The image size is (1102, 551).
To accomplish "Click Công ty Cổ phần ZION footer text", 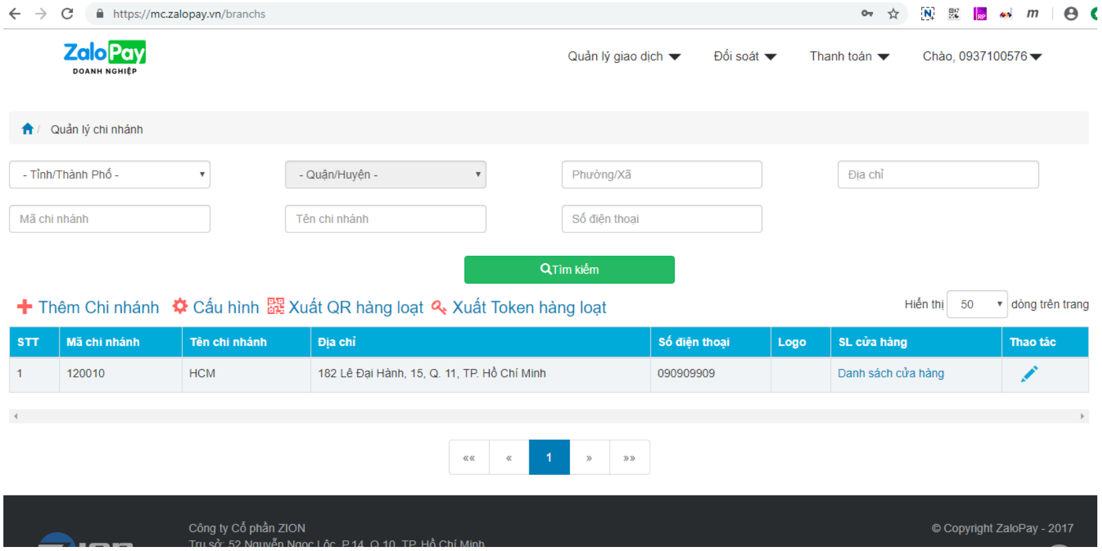I will (247, 528).
